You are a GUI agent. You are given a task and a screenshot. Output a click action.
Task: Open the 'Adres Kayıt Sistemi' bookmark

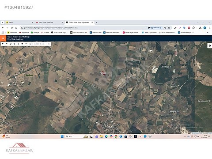(x=149, y=32)
